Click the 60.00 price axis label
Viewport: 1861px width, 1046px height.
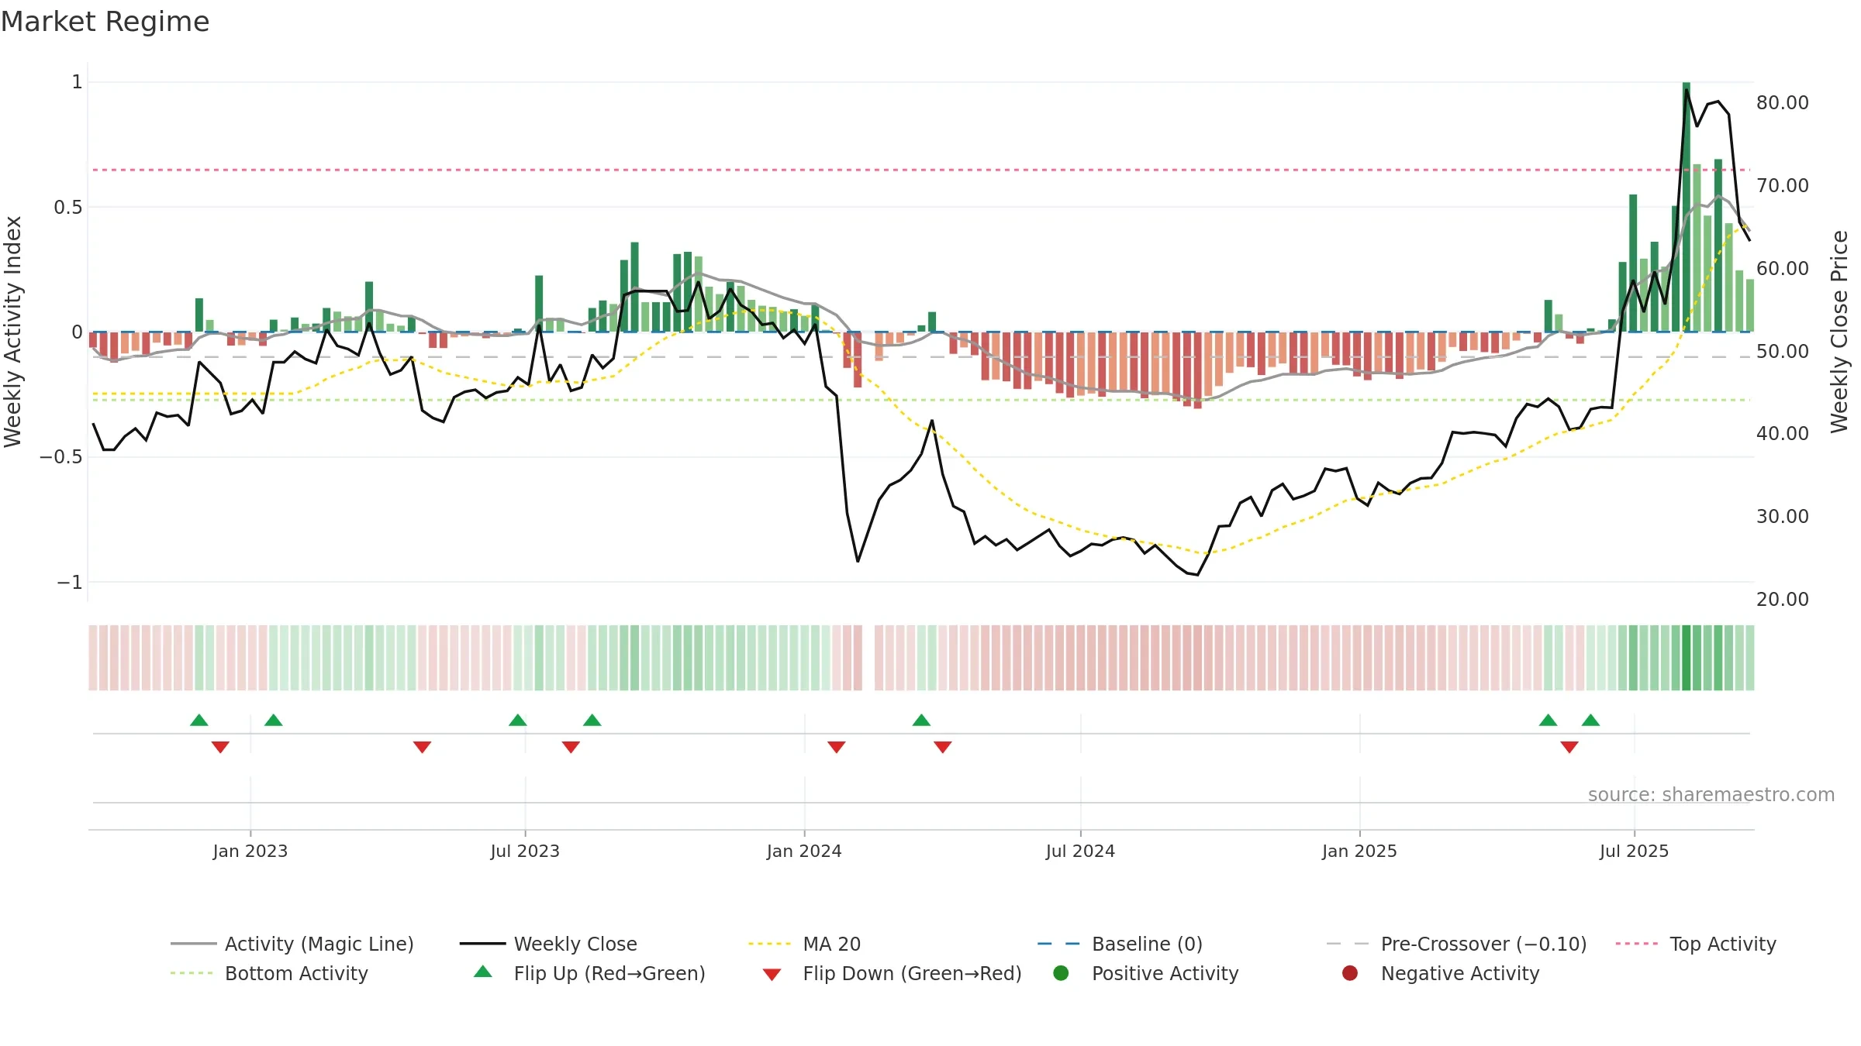coord(1783,269)
